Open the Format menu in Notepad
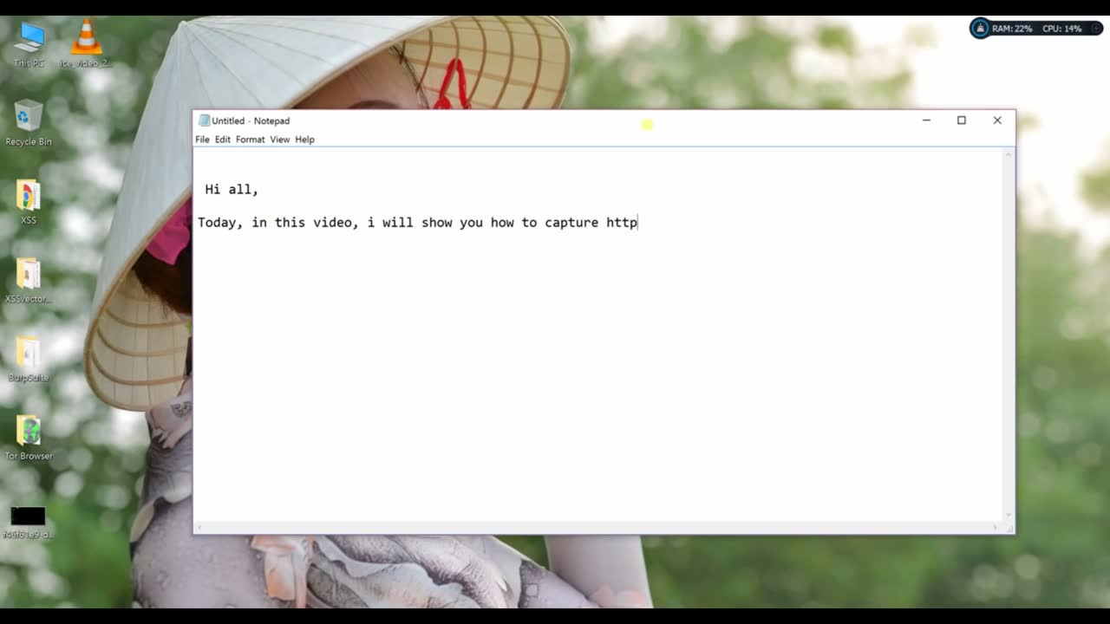The width and height of the screenshot is (1110, 624). (x=250, y=140)
